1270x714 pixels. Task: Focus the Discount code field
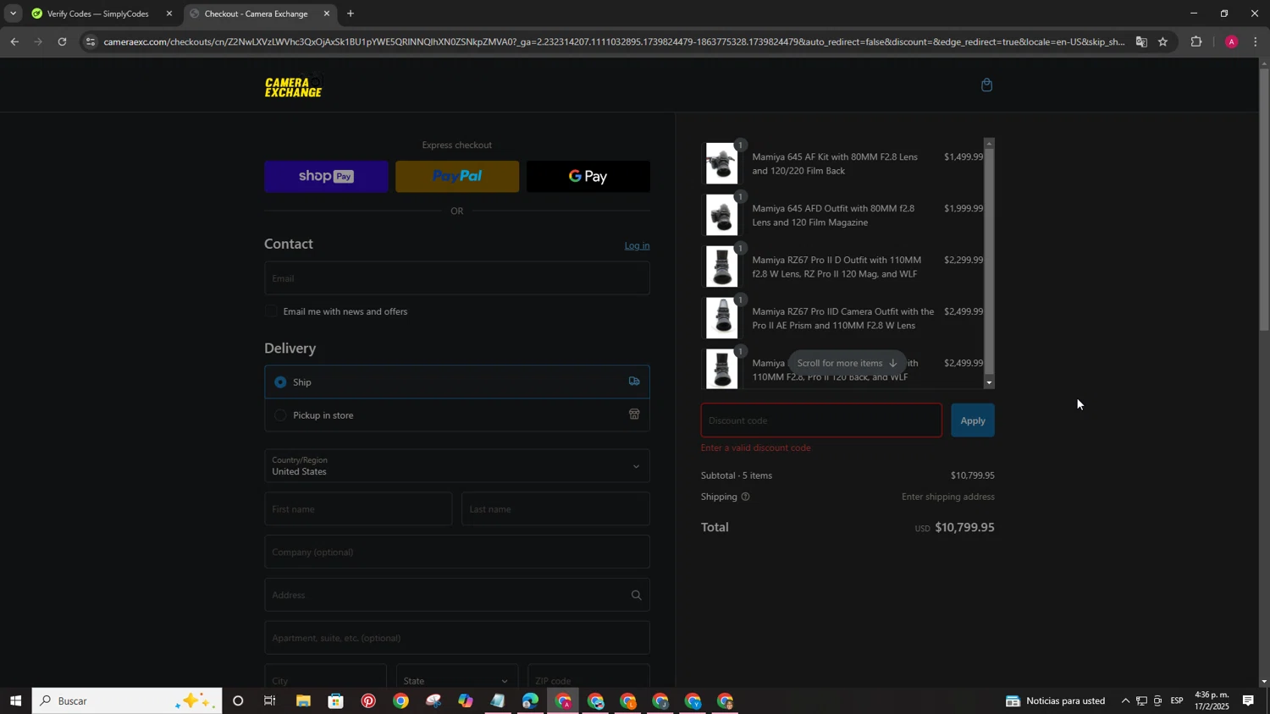[821, 420]
